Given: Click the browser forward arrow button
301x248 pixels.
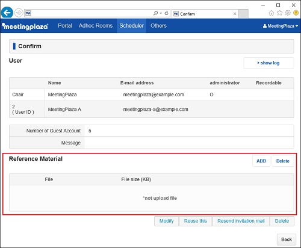Looking at the screenshot, I should 19,13.
